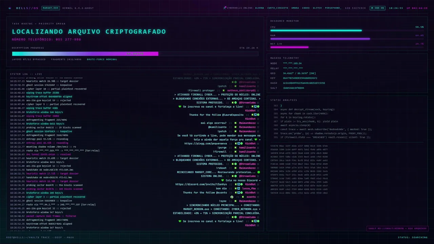
Task: Click the ROOT@HELLS trace command line
Action: pyautogui.click(x=40, y=237)
